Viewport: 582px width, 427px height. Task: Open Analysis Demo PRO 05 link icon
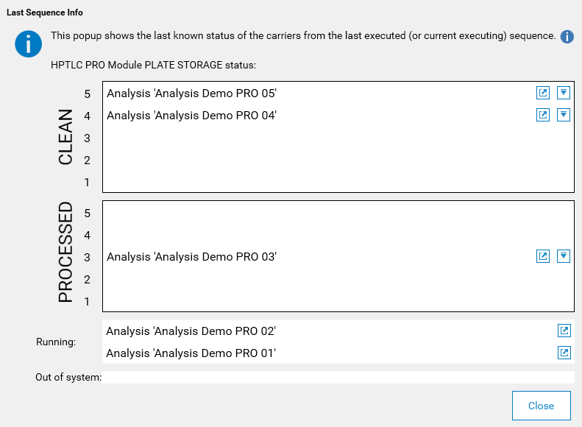543,93
